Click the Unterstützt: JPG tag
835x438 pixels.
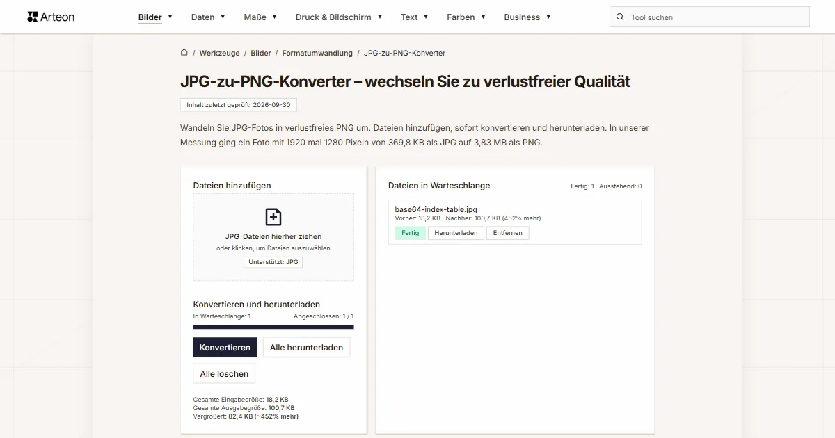coord(273,262)
